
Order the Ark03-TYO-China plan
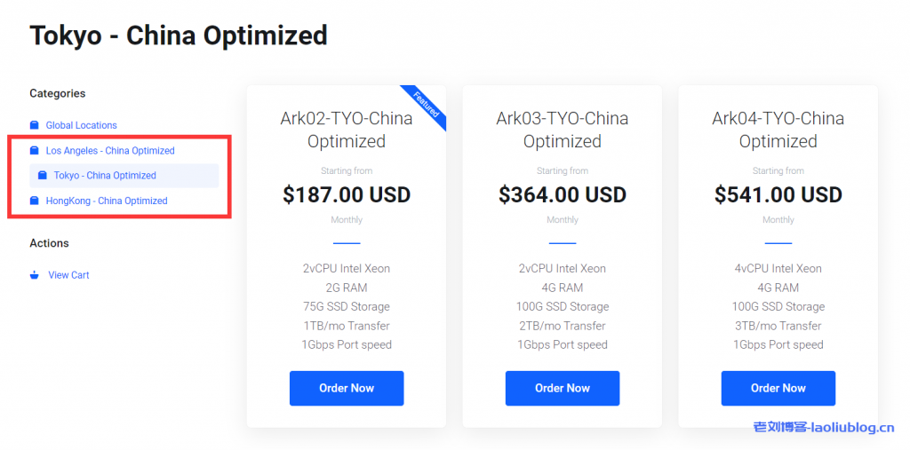tap(563, 388)
